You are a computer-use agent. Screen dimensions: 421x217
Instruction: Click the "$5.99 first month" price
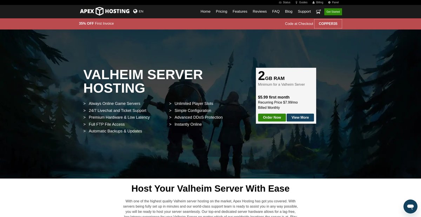tap(274, 97)
